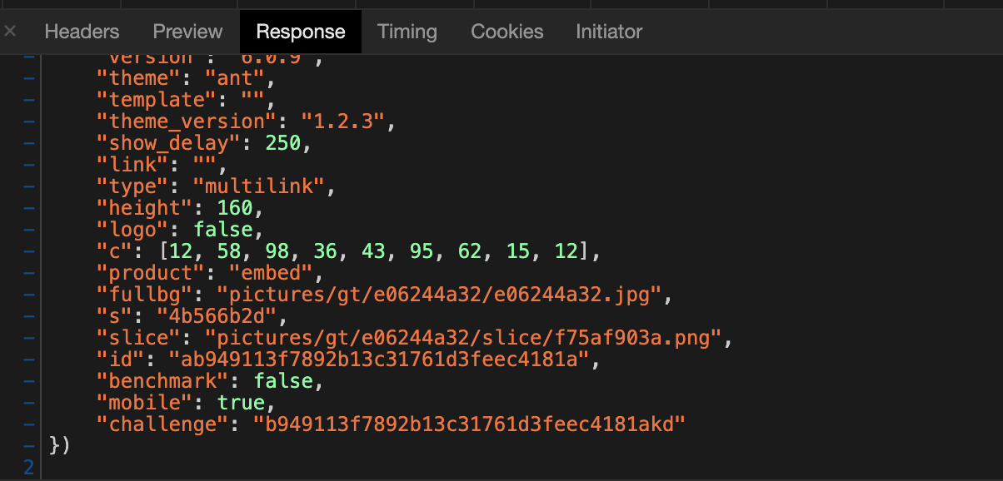Click the show_delay value 250
Image resolution: width=1003 pixels, height=481 pixels.
pos(283,143)
